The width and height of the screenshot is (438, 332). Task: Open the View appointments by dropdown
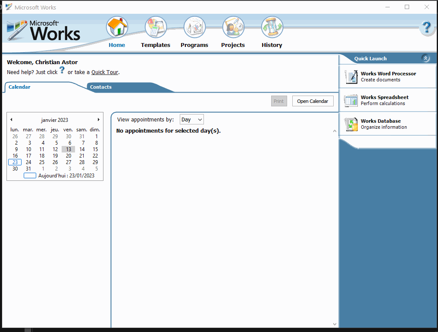click(x=191, y=119)
